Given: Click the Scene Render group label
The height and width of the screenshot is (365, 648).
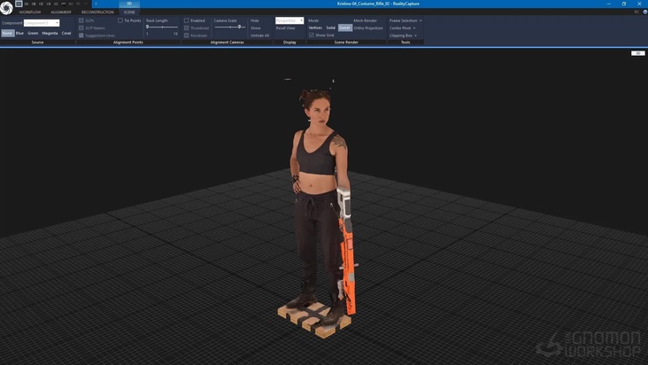Looking at the screenshot, I should coord(346,43).
